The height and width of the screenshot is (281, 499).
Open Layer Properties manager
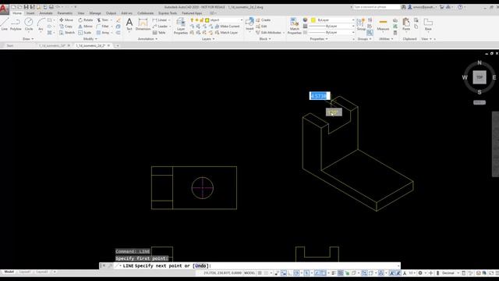click(x=180, y=26)
